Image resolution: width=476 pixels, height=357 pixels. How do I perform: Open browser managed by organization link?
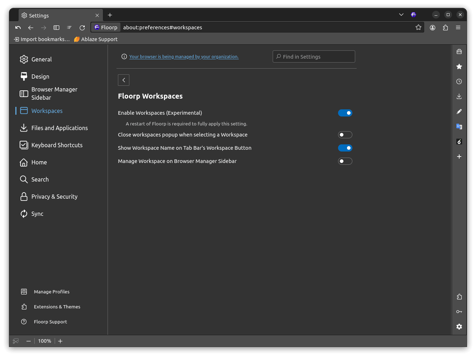(184, 56)
